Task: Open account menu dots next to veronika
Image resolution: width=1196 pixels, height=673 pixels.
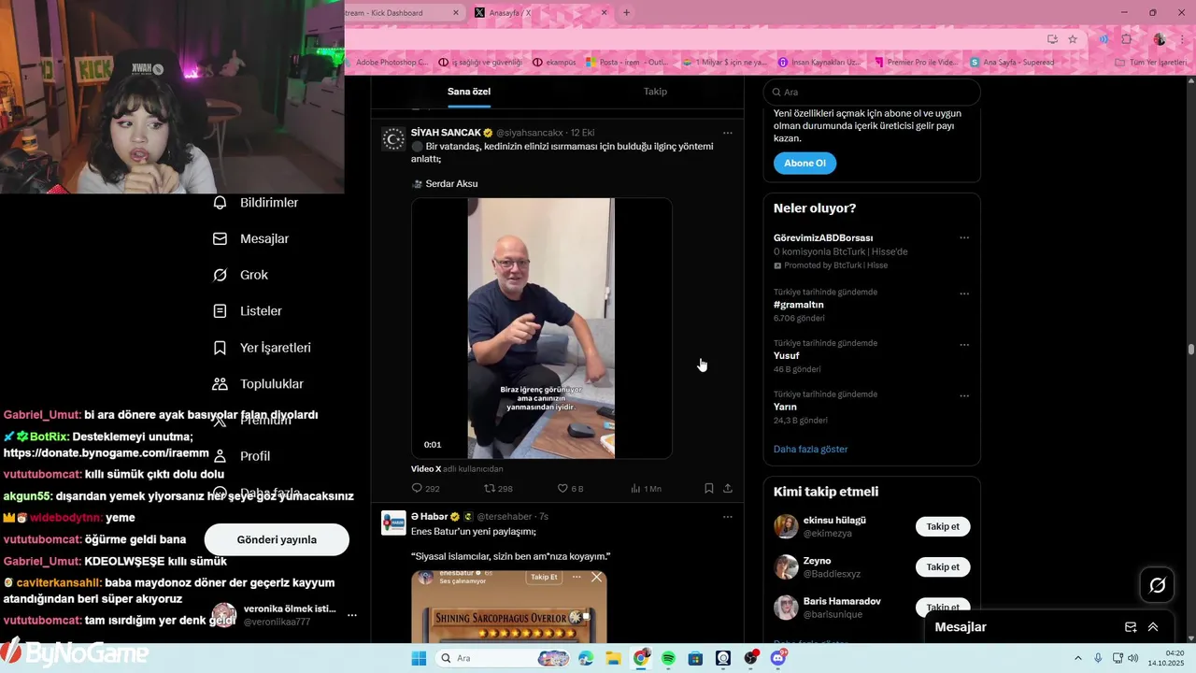Action: tap(352, 615)
